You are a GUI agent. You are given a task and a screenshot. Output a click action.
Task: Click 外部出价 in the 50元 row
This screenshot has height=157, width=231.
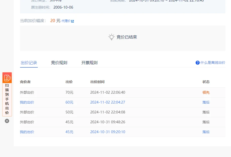click(27, 112)
